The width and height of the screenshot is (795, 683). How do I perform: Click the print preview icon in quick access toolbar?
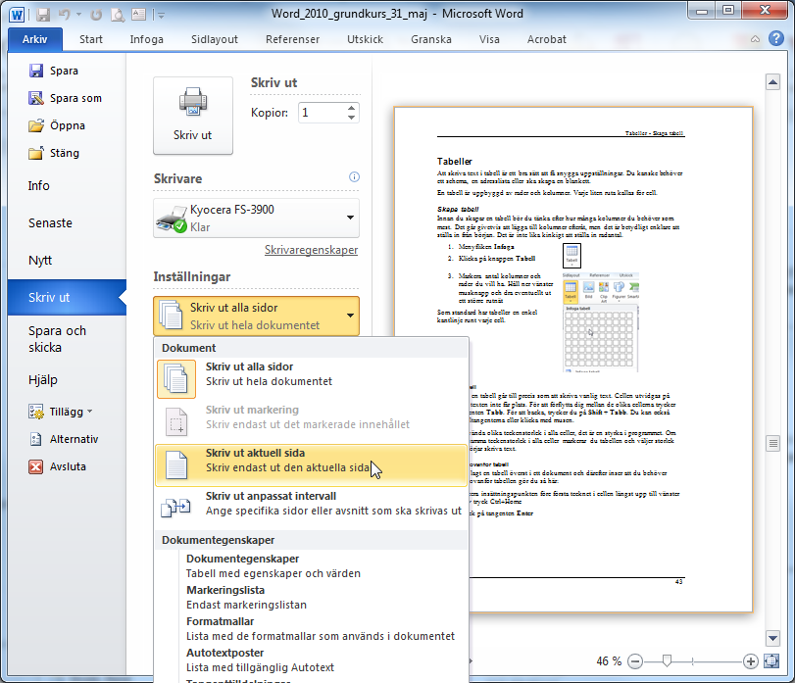118,14
